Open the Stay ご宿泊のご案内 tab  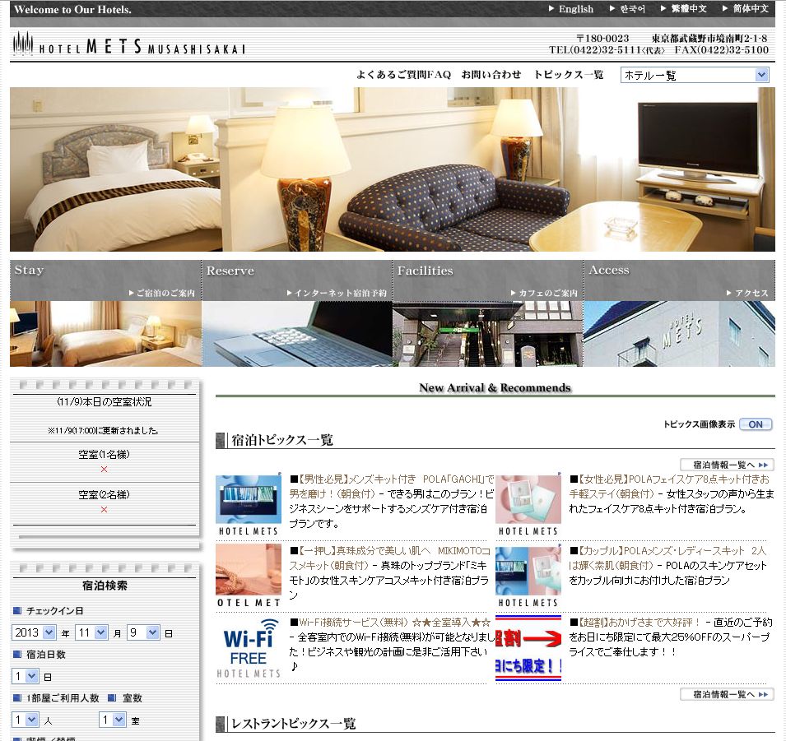(x=105, y=280)
